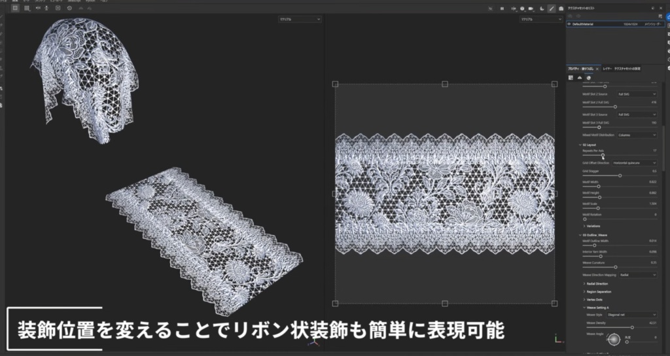Screen dimensions: 670x356
Task: Click the bottom-right transform handle in 2D view
Action: pyautogui.click(x=554, y=304)
